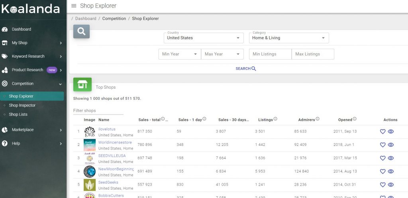Open the ilovelotus shop link
Viewport: 408px width, 198px height.
107,129
